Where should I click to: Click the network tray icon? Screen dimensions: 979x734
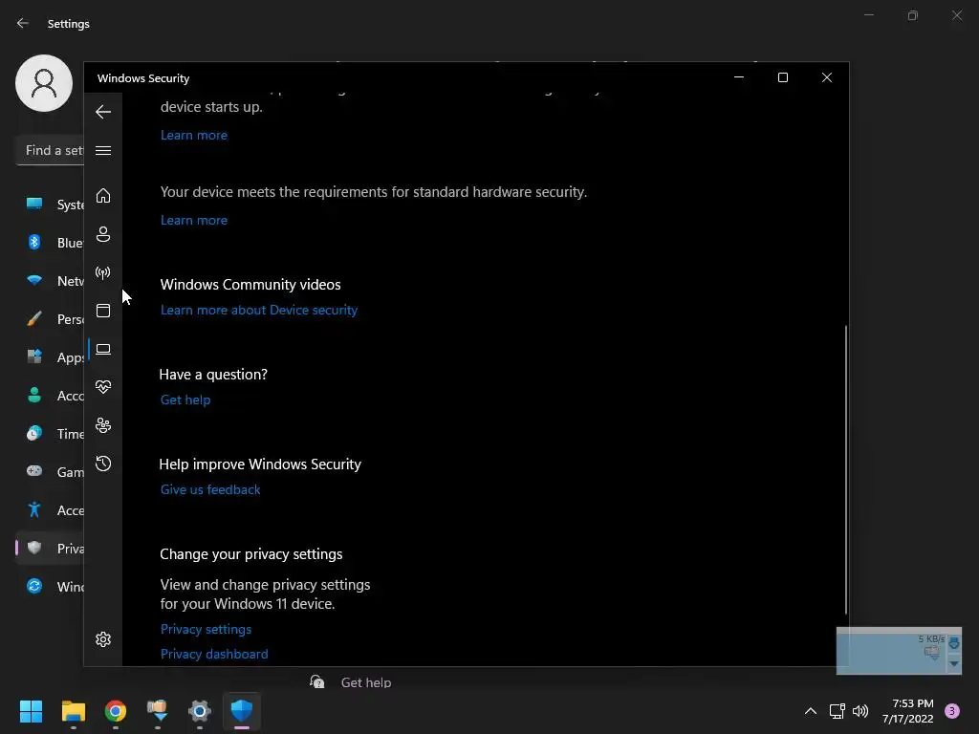click(x=837, y=711)
